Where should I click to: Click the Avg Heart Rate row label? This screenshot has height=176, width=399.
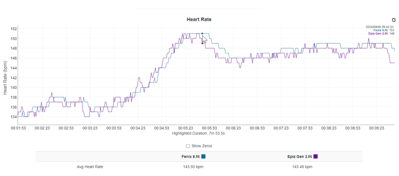(90, 167)
